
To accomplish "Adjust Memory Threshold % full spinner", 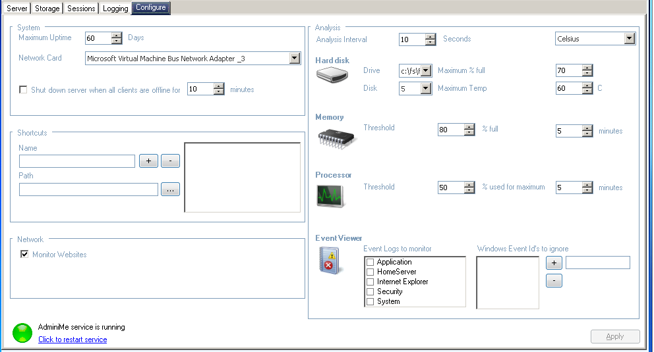I will [469, 130].
